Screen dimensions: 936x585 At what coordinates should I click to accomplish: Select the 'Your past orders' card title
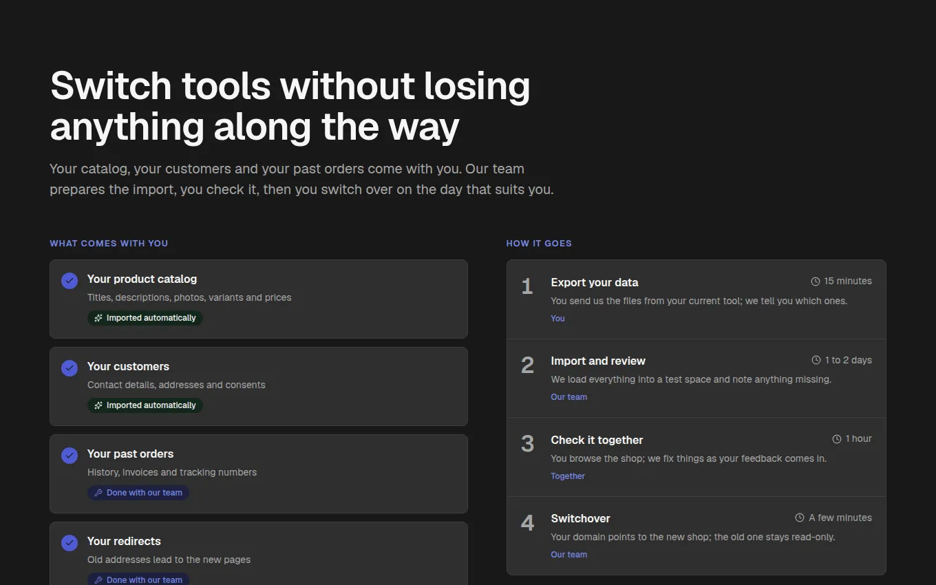click(x=130, y=454)
